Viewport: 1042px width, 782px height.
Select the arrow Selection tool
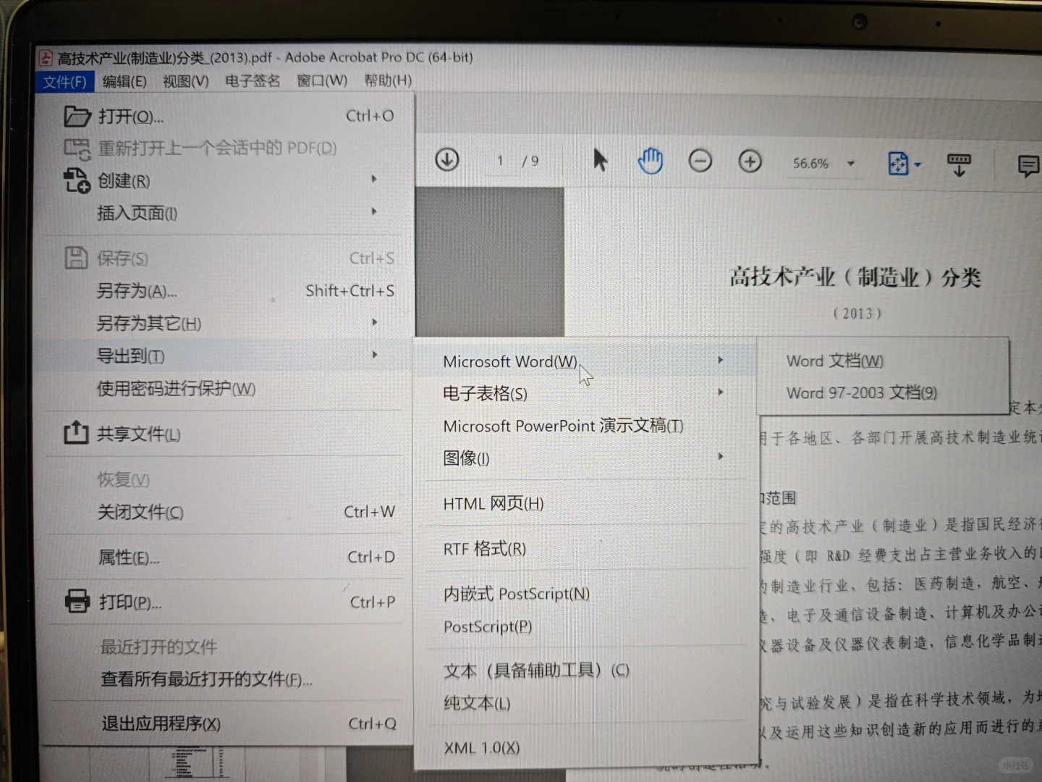pos(600,160)
